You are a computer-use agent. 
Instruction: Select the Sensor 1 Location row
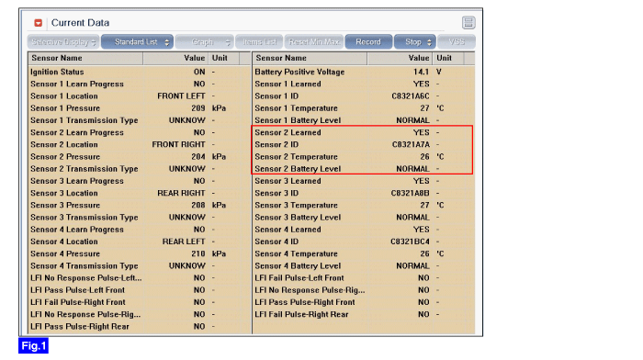pos(140,96)
